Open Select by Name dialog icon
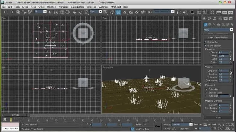This screenshot has width=236, height=132. coord(56,12)
